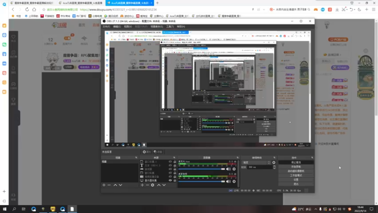This screenshot has height=213, width=378.
Task: Open desktop audio settings gear
Action: [234, 181]
